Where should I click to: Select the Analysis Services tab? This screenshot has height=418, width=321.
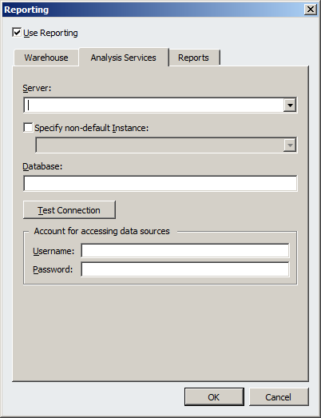[123, 58]
